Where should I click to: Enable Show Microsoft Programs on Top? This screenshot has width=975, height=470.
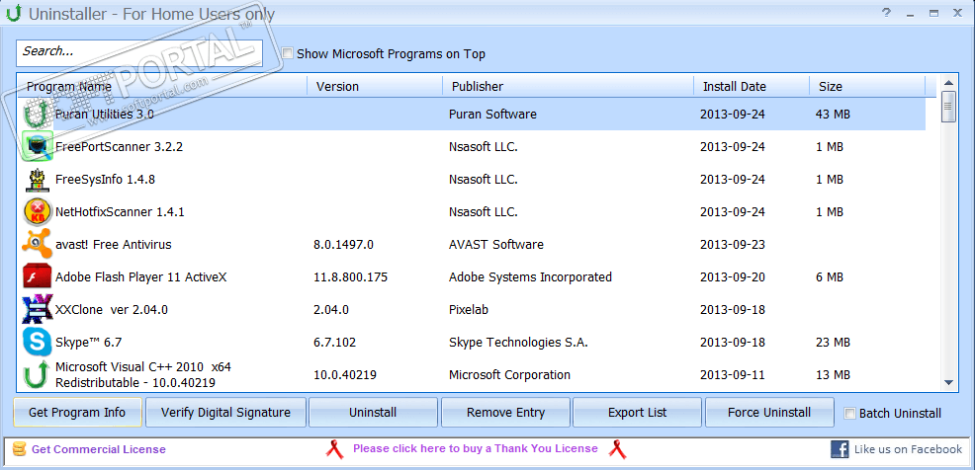click(288, 53)
